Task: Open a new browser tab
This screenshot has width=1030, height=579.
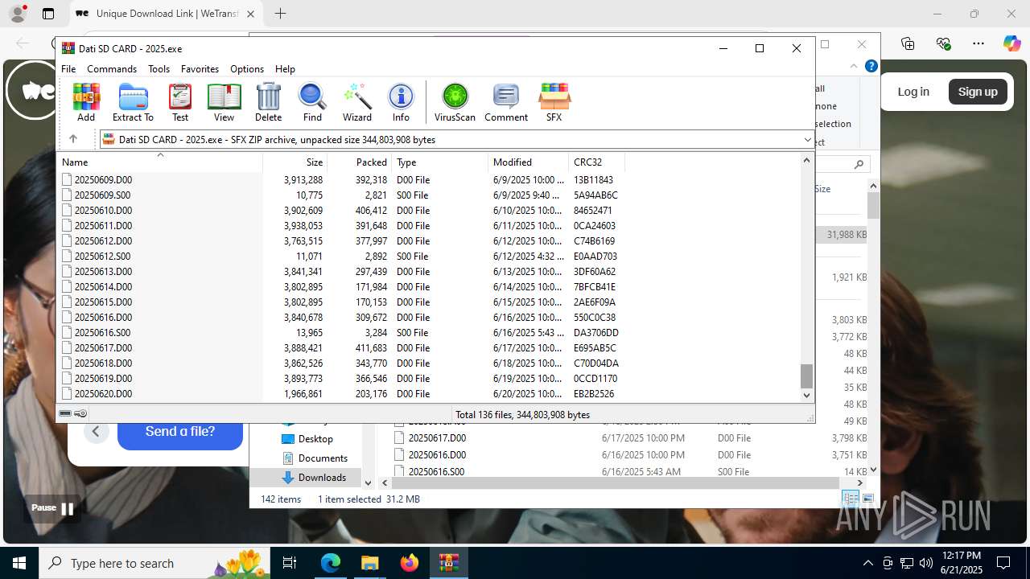Action: [x=280, y=14]
